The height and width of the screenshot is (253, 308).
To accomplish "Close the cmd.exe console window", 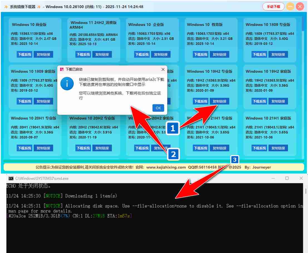I will 301,178.
